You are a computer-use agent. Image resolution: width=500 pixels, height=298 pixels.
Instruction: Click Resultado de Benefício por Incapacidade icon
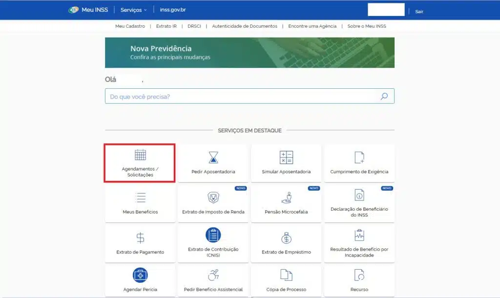pos(359,235)
